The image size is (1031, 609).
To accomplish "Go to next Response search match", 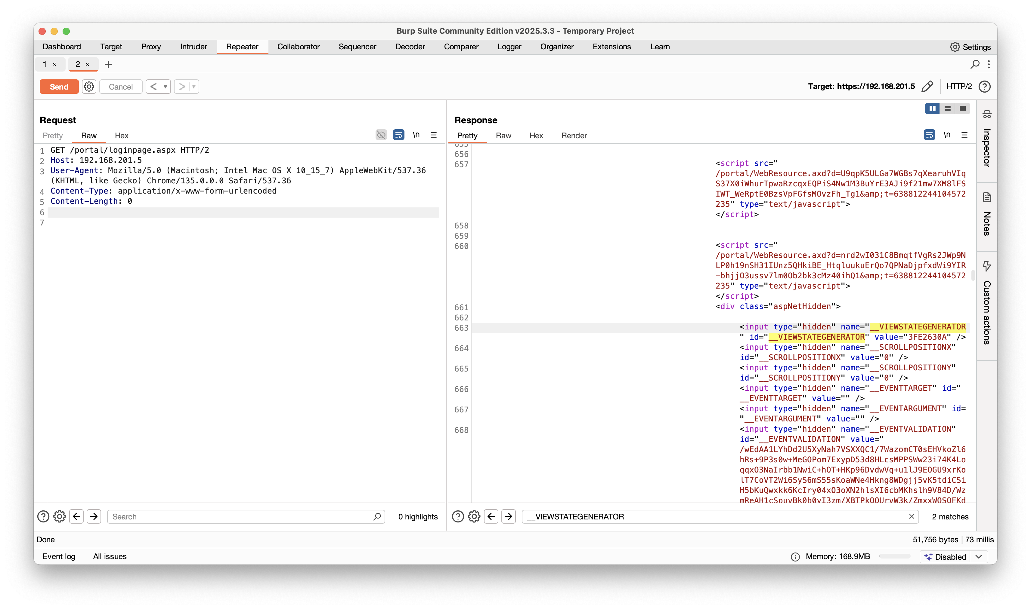I will coord(509,516).
